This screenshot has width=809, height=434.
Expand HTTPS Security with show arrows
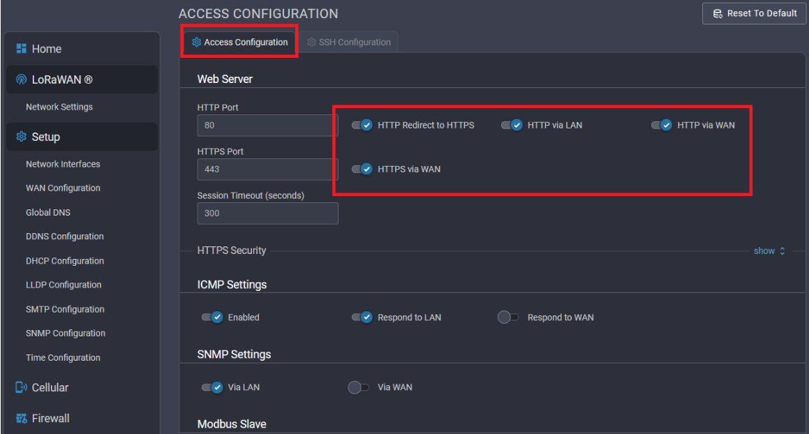pos(769,250)
